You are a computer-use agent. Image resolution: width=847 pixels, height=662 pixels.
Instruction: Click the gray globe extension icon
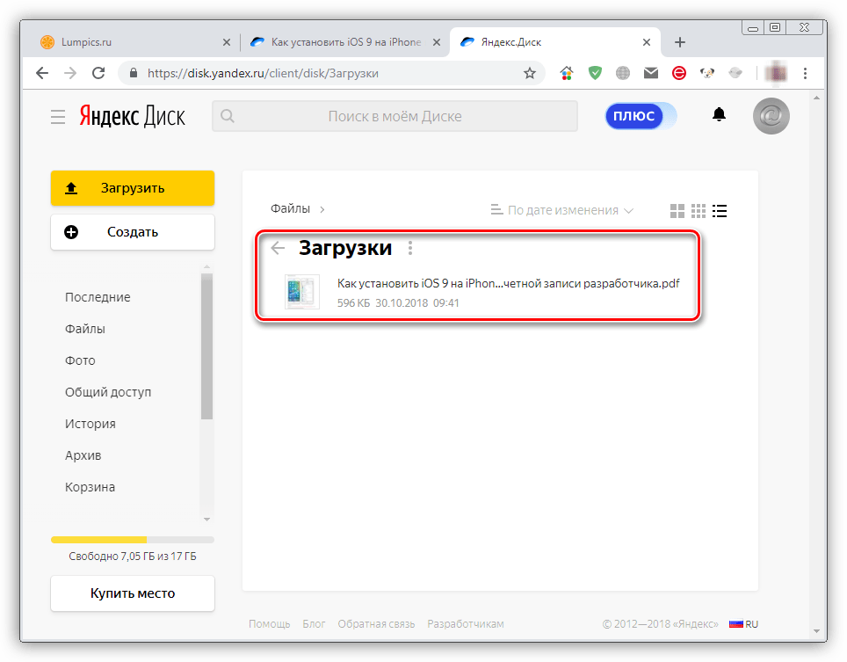coord(623,73)
